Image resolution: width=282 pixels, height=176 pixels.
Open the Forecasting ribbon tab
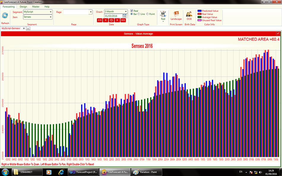point(9,7)
